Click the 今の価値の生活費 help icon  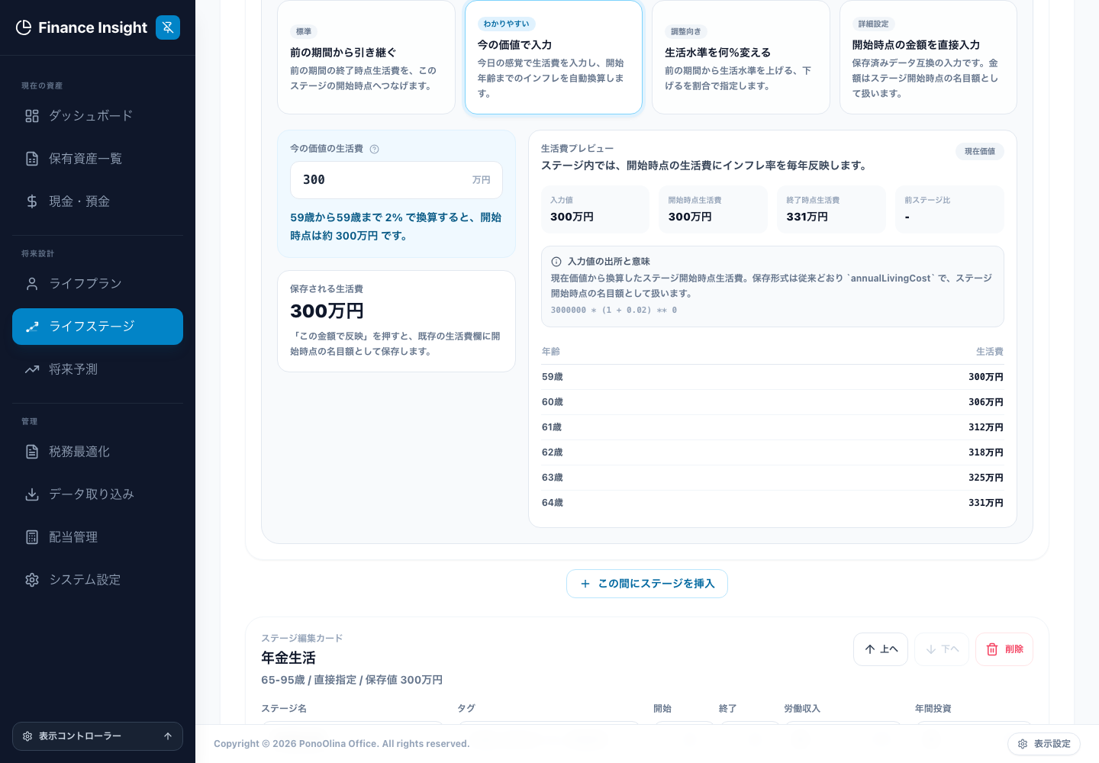click(375, 150)
